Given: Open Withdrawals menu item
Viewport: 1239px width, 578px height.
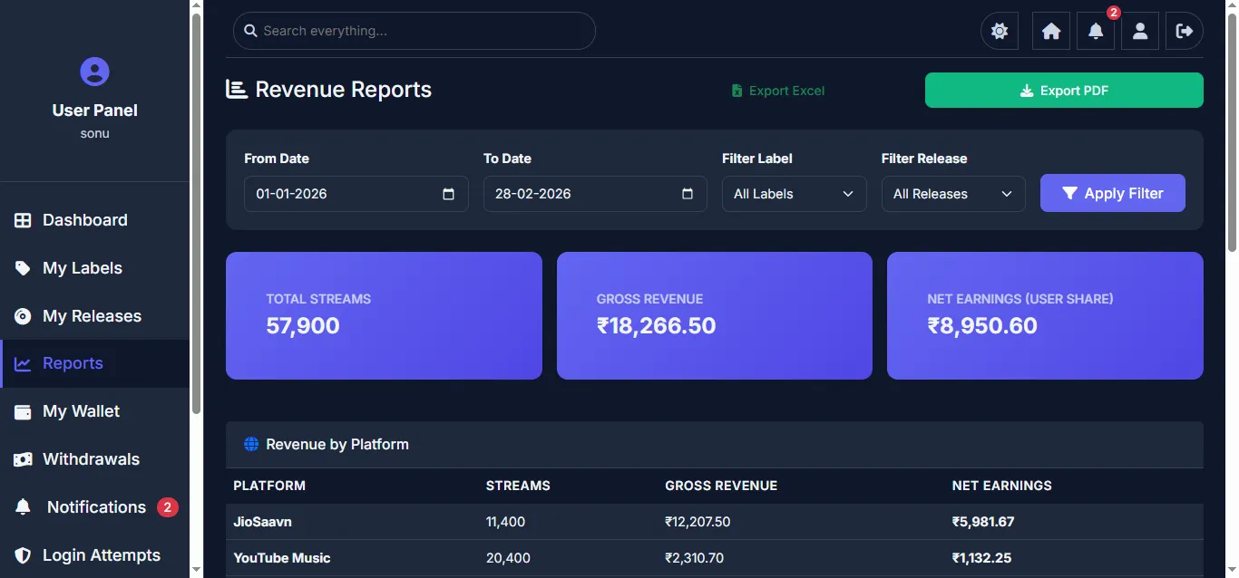Looking at the screenshot, I should (x=94, y=459).
